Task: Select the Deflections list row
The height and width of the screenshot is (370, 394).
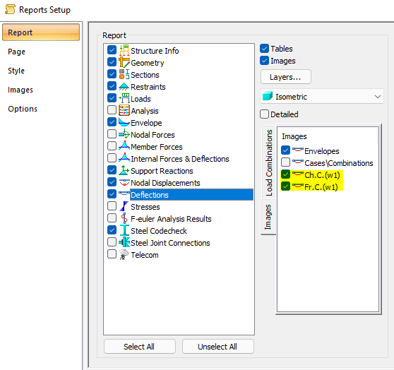Action: click(191, 195)
